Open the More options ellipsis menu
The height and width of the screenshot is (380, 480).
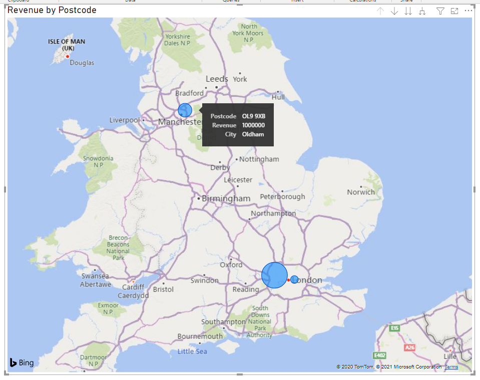coord(468,11)
